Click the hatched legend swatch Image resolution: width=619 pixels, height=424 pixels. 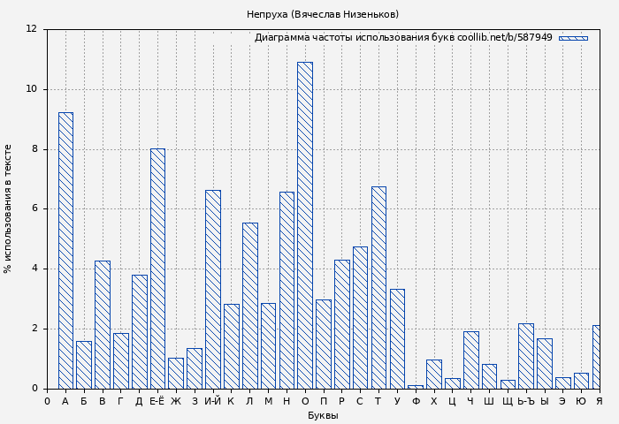(573, 38)
